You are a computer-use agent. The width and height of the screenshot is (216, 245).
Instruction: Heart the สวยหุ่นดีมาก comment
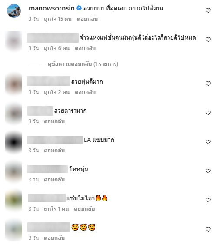pos(208,84)
